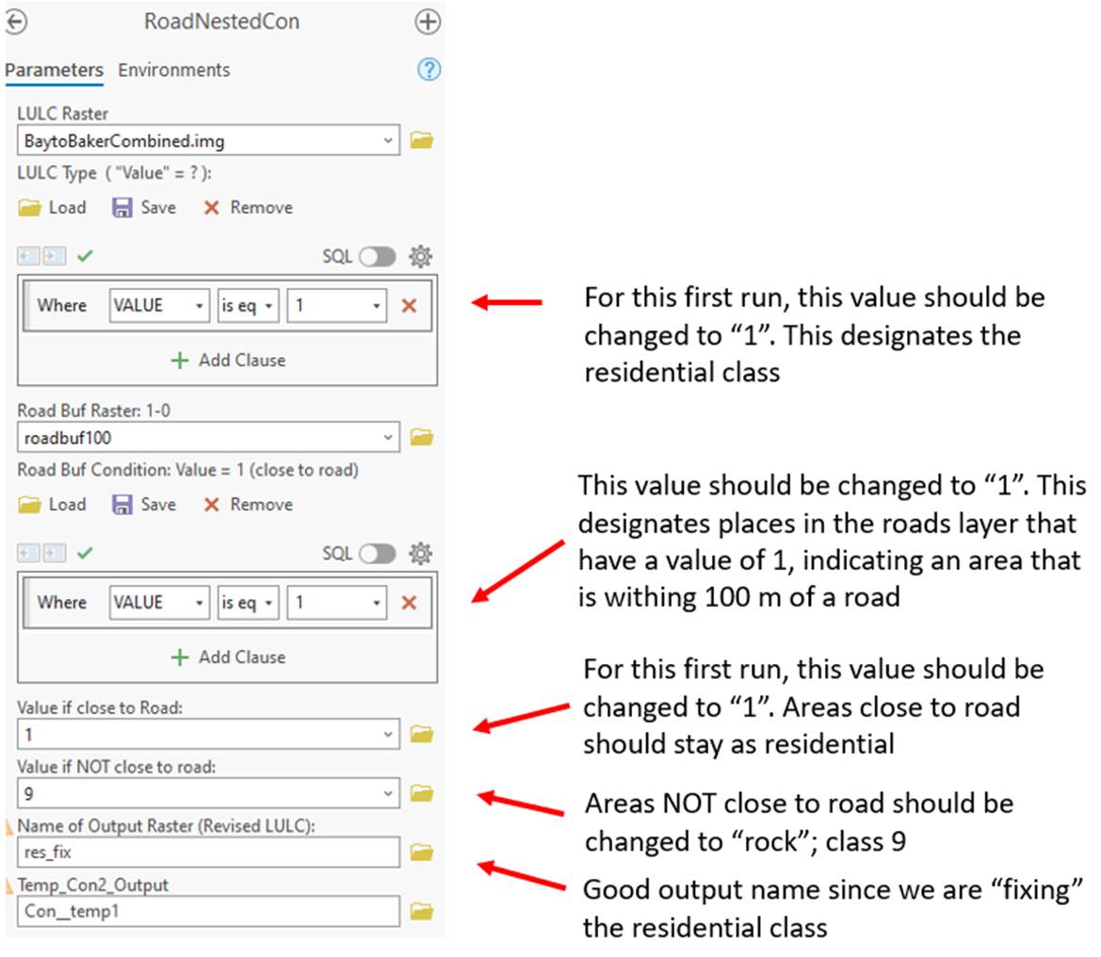Screen dimensions: 1101x957
Task: Click the plus icon next to the RoadNestedCon title
Action: [x=428, y=22]
